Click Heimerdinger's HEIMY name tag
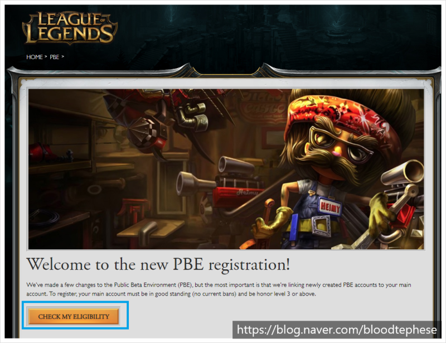Screen dimensions: 446x343 pos(330,207)
